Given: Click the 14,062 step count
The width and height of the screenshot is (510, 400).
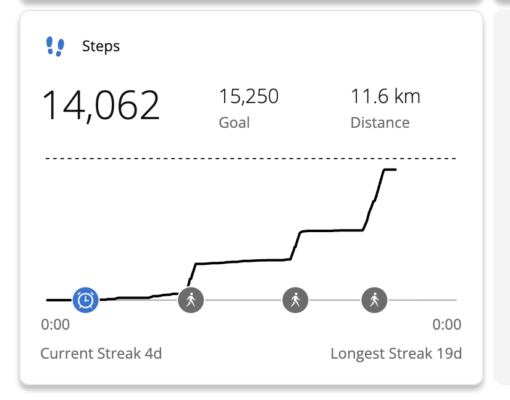Looking at the screenshot, I should 101,105.
